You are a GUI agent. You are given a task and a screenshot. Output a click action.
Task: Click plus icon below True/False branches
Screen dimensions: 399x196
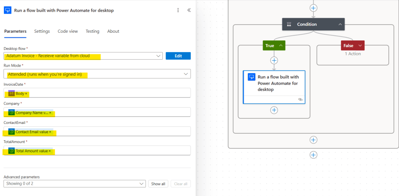coord(313,140)
